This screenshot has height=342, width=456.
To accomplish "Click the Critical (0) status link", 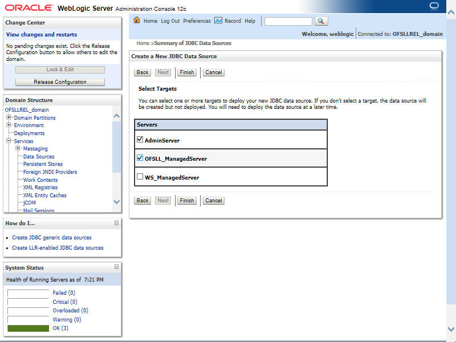I will click(x=65, y=302).
